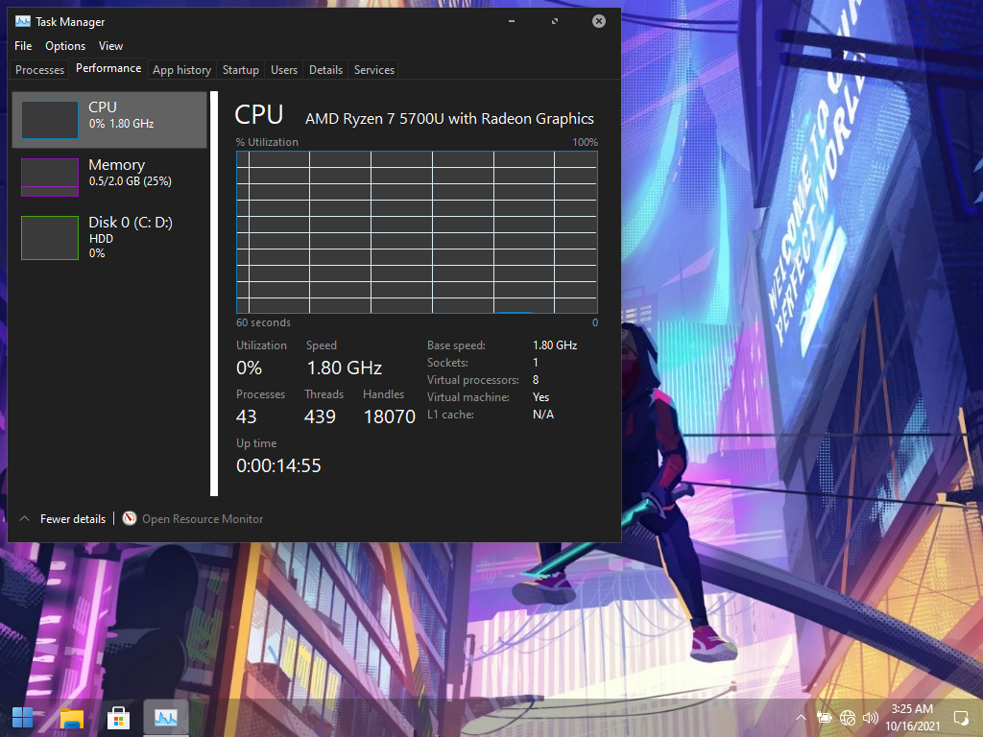Click the network globe tray icon
This screenshot has height=737, width=983.
coord(848,718)
